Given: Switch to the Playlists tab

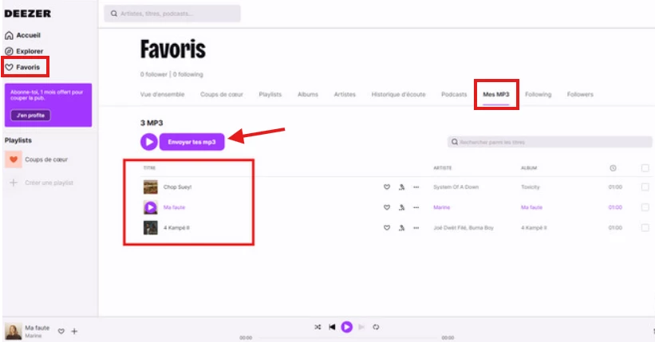Looking at the screenshot, I should [270, 94].
